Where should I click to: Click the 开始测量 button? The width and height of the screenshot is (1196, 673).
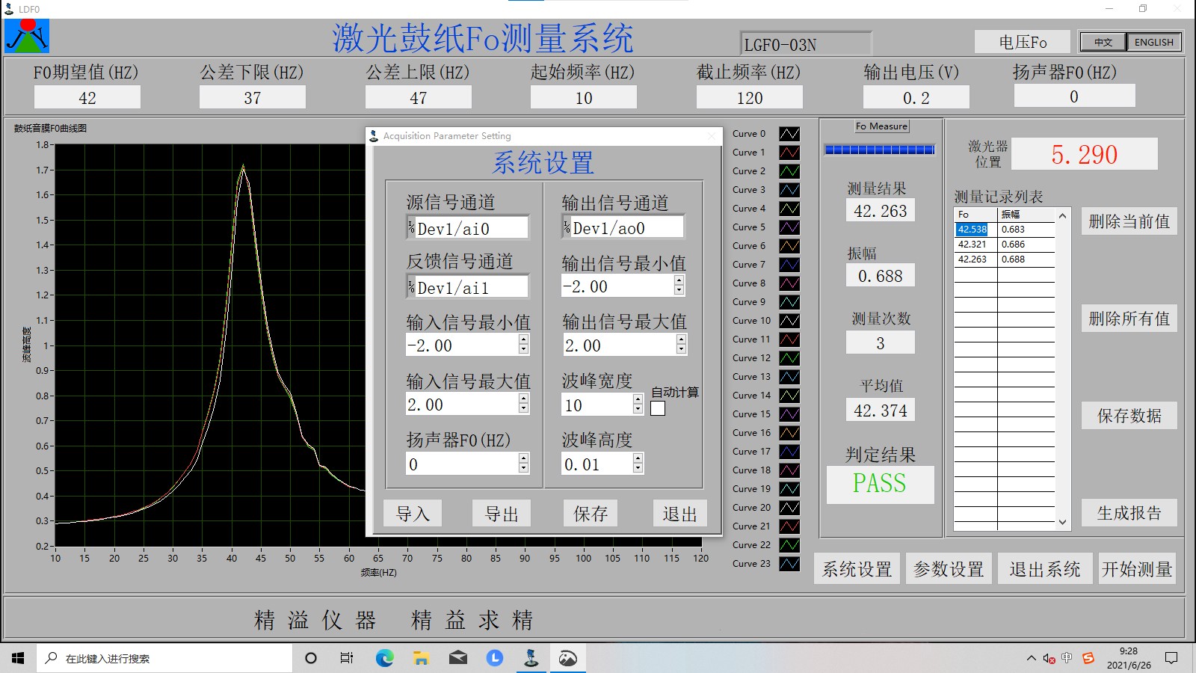tap(1137, 569)
